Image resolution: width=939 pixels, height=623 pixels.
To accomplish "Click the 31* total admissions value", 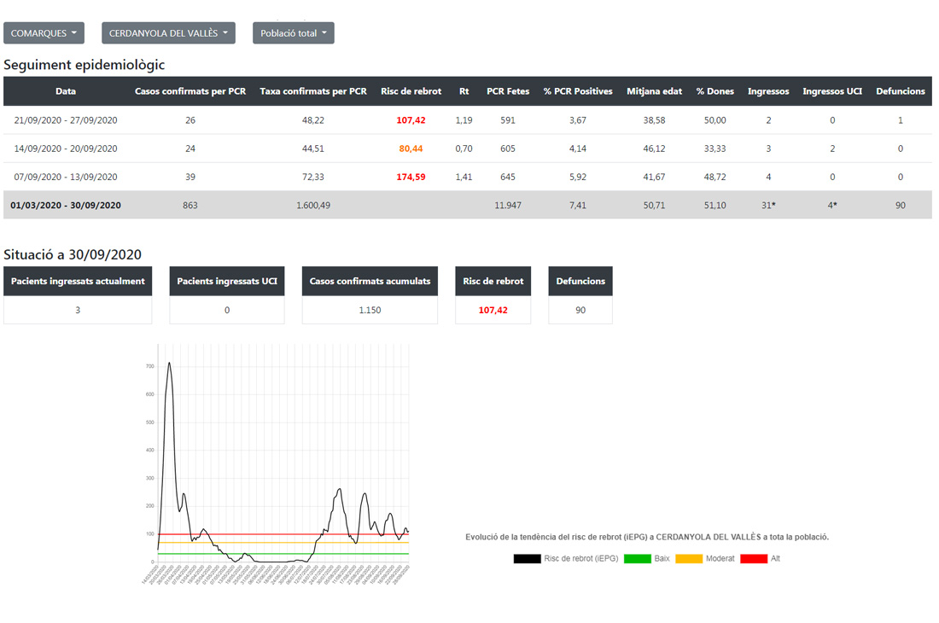I will coord(768,206).
